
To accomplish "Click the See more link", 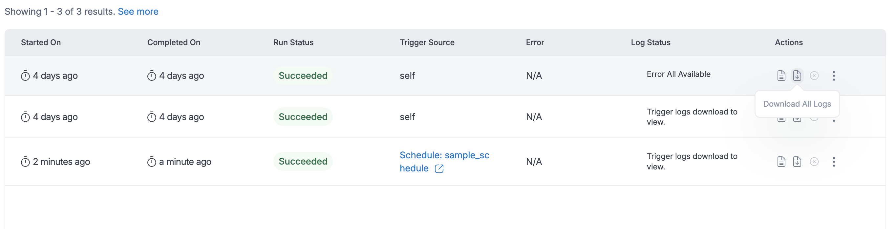I will (138, 11).
